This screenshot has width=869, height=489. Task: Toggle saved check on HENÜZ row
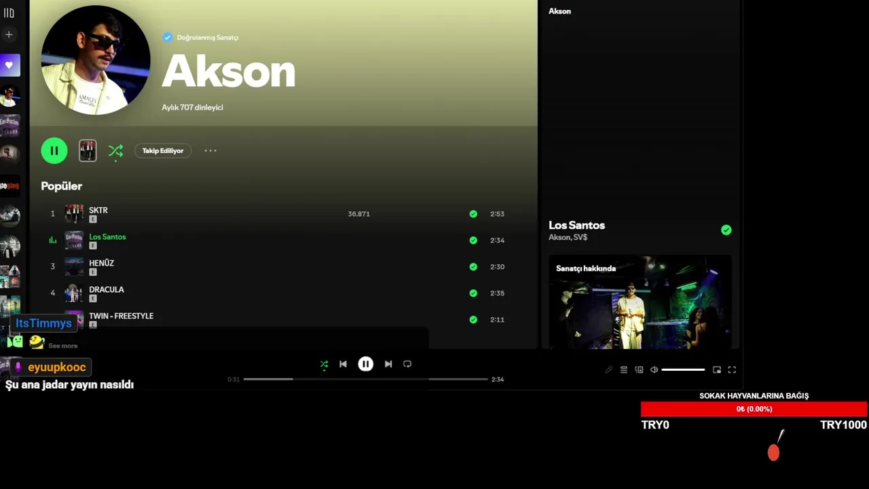(x=473, y=267)
